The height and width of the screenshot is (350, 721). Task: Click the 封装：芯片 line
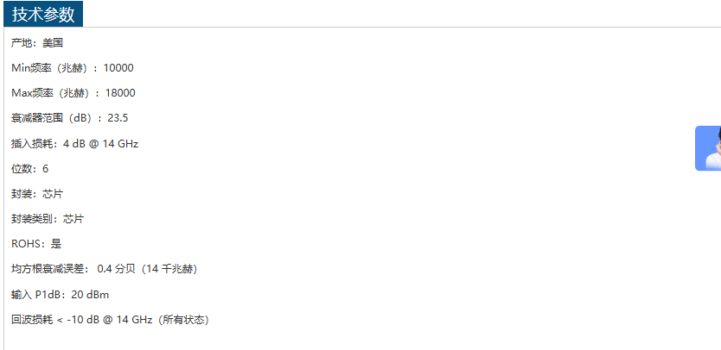(x=37, y=194)
